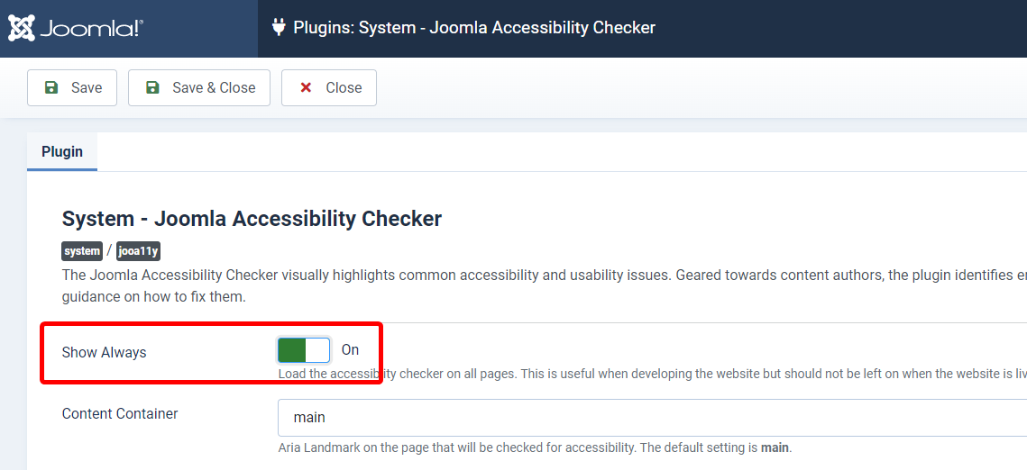Click the green floppy icon on Save
This screenshot has height=470, width=1027.
pos(51,87)
